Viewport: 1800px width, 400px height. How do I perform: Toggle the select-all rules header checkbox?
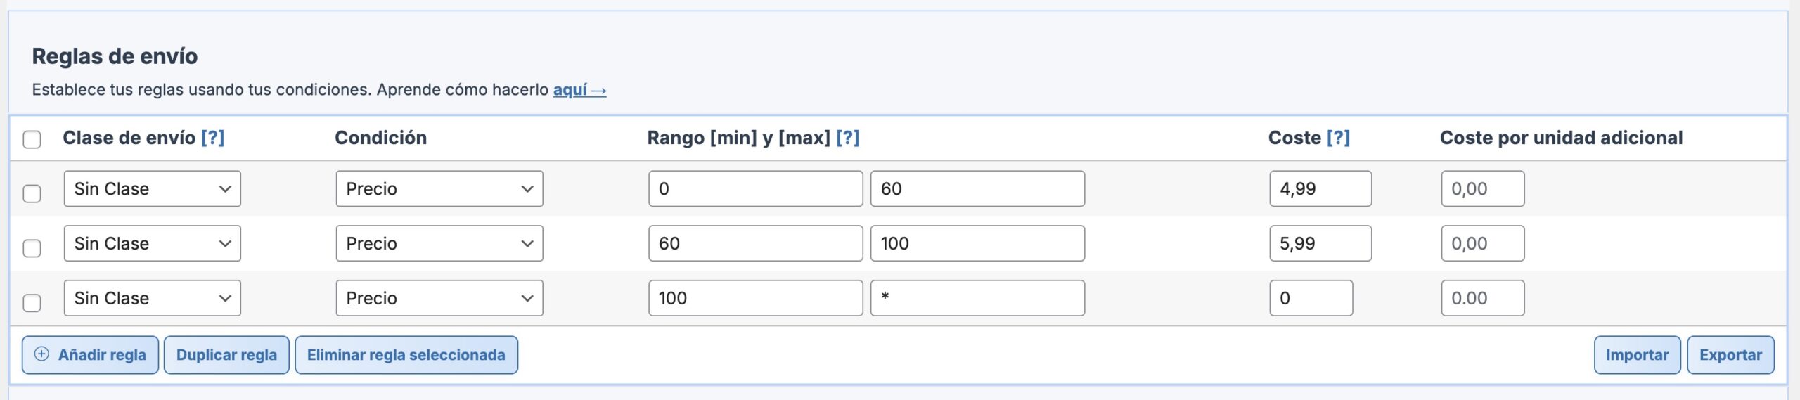click(x=32, y=139)
